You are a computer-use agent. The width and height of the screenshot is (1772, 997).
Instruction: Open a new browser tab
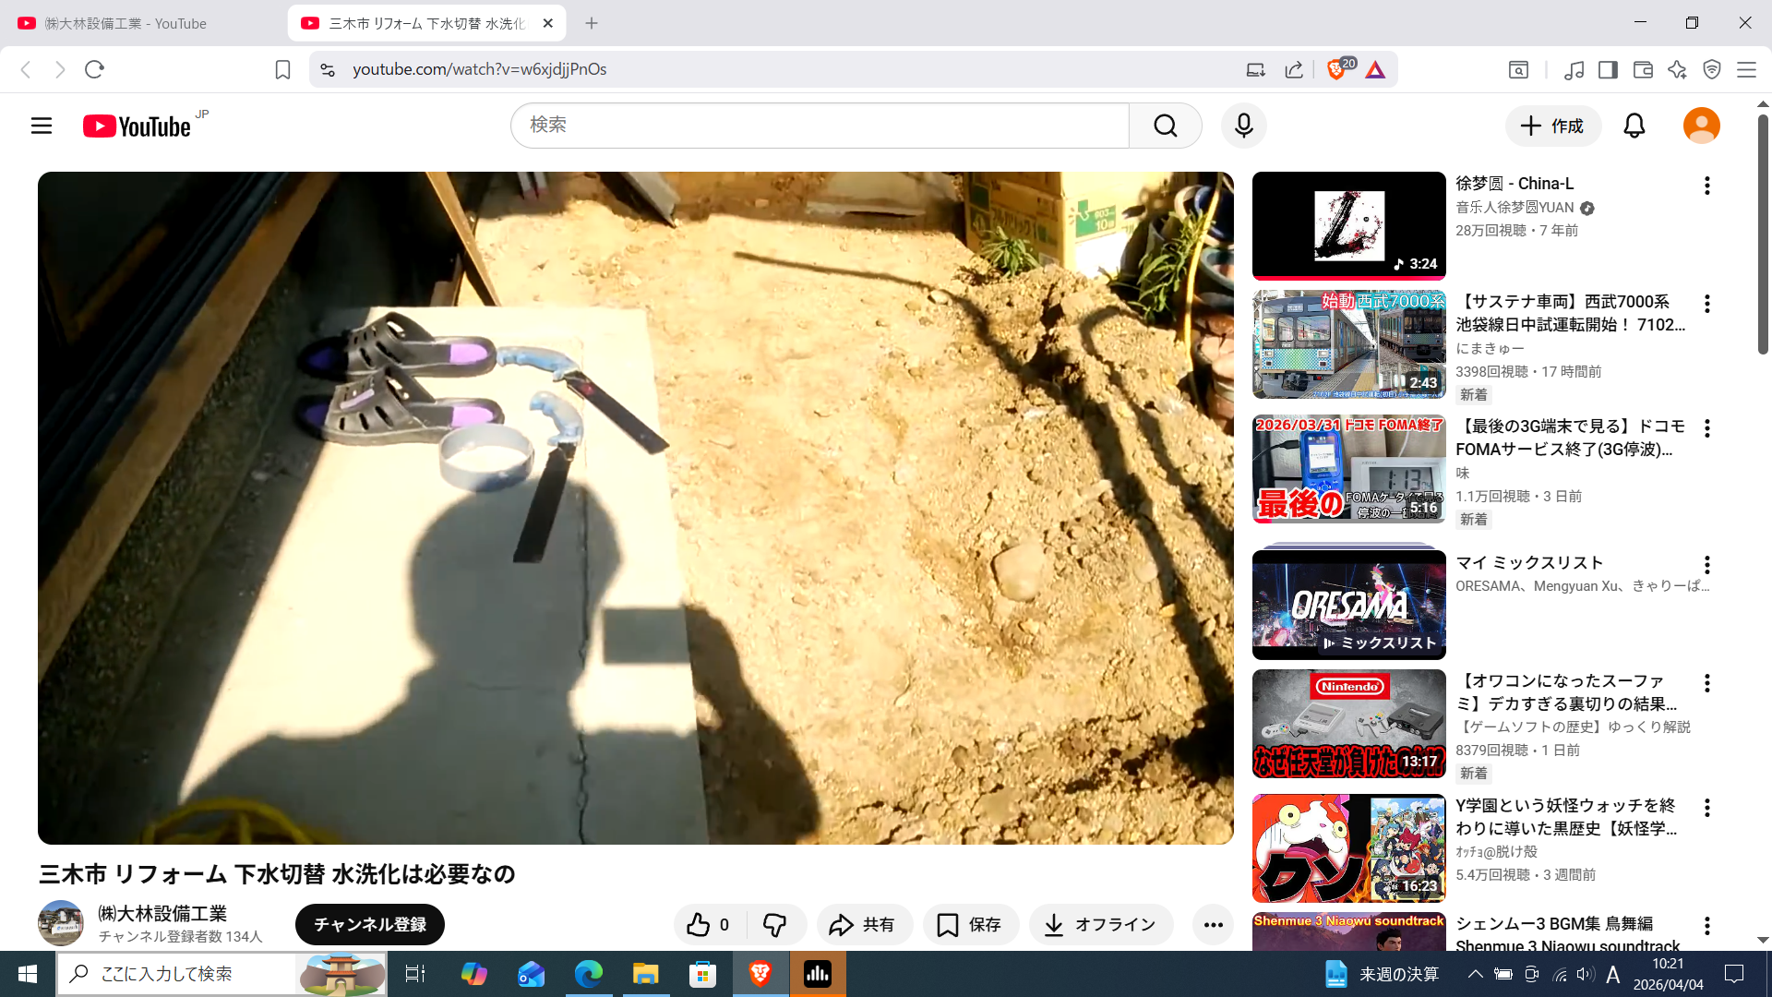(592, 23)
